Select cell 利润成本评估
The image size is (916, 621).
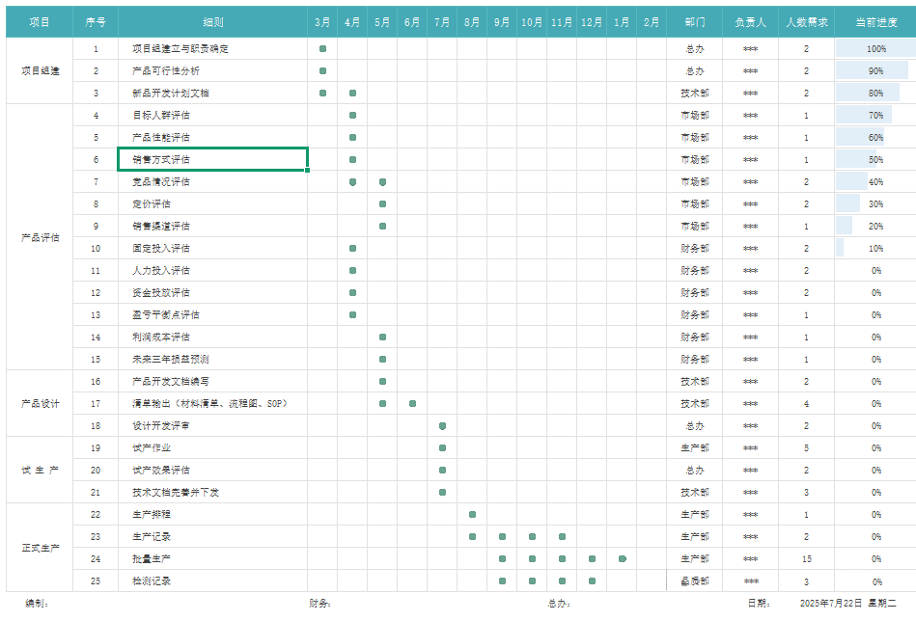coord(212,337)
